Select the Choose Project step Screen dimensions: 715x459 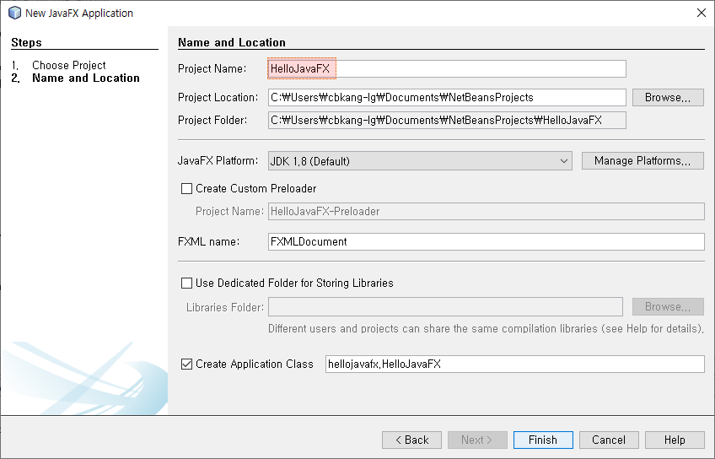coord(69,65)
